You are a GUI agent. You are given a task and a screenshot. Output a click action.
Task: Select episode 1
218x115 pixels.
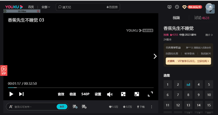168,85
